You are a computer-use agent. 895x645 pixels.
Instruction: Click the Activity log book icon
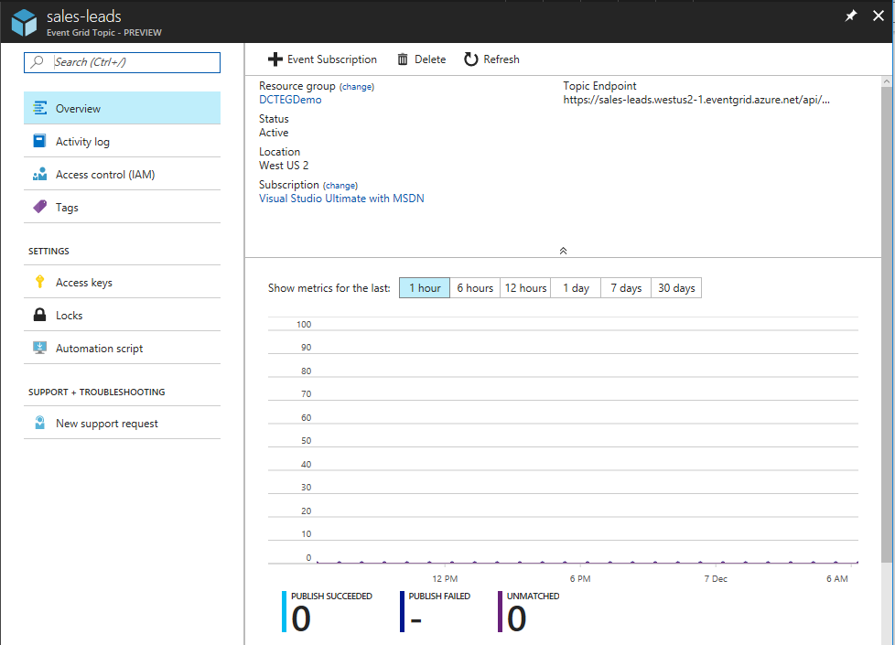(x=39, y=141)
